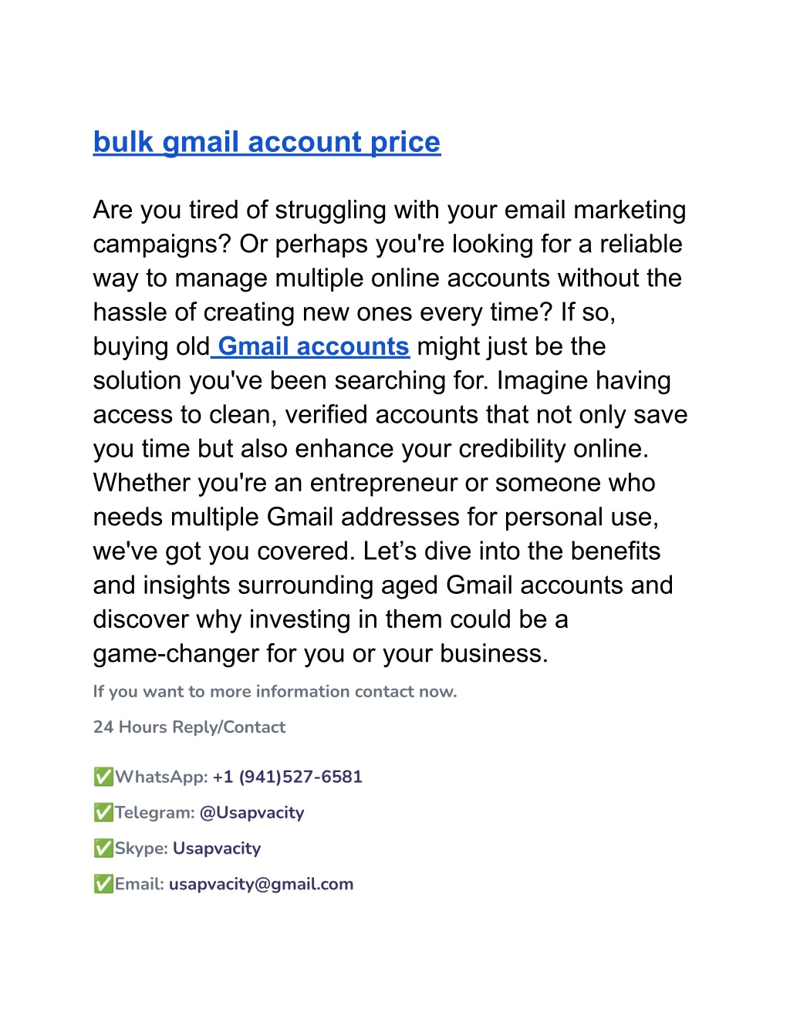Screen dimensions: 790x1022
Task: Click the green checkmark beside Skype
Action: [x=103, y=848]
